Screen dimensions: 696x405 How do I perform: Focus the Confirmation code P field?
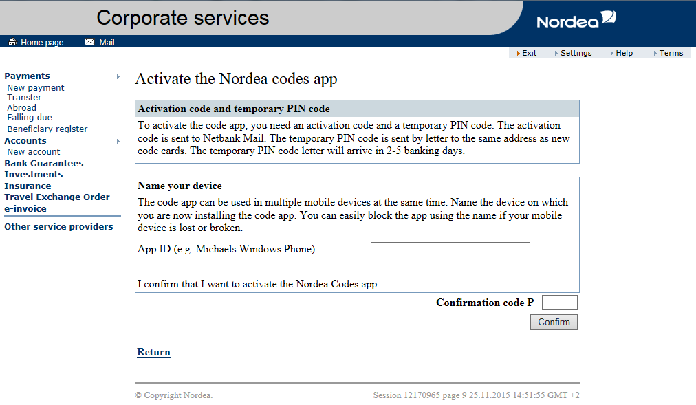coord(559,303)
